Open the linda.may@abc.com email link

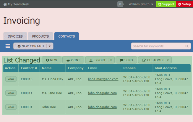[x=103, y=79]
